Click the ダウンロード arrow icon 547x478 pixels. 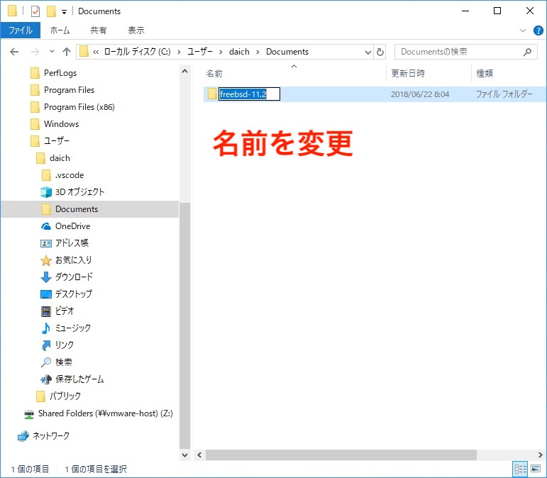[x=45, y=277]
